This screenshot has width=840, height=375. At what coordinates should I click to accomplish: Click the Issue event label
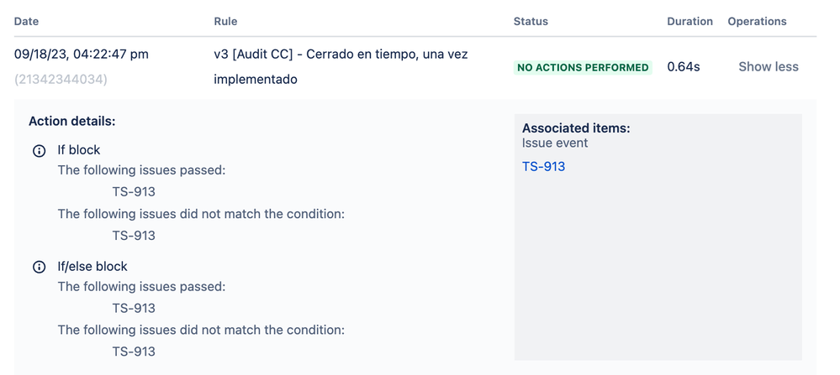[x=555, y=143]
